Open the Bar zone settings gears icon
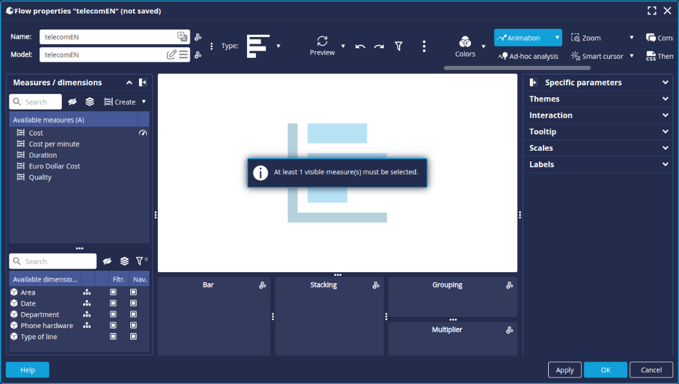The width and height of the screenshot is (679, 384). [262, 285]
